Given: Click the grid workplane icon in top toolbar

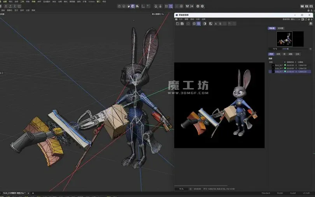Looking at the screenshot, I should click(x=167, y=6).
